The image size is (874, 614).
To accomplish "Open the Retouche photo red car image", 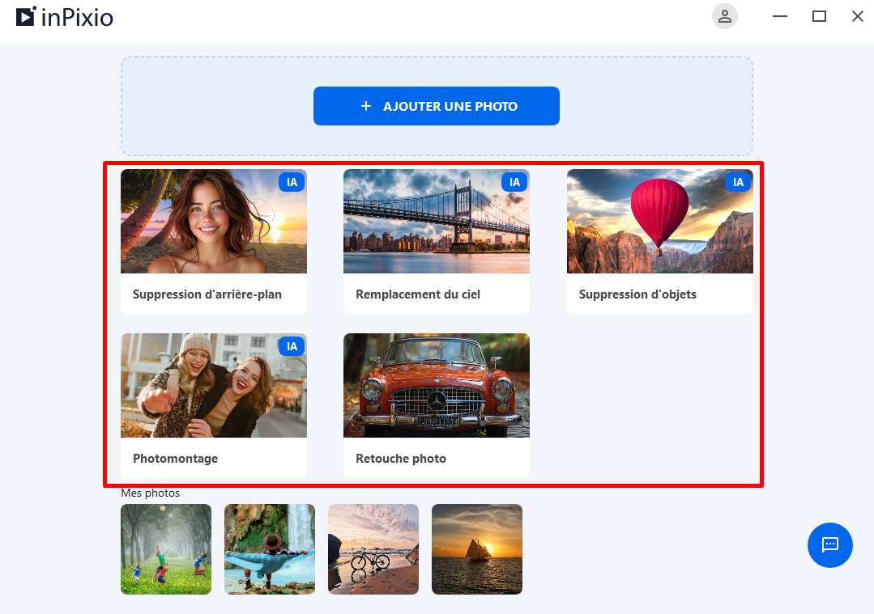I will pyautogui.click(x=437, y=385).
